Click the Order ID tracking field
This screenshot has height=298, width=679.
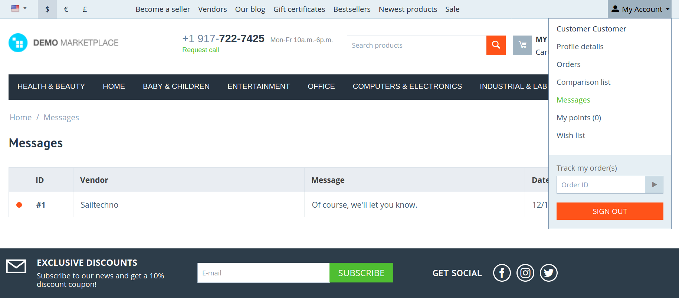601,185
